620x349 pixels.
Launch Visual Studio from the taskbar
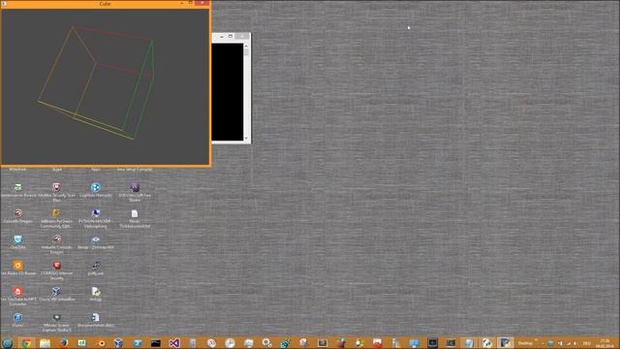click(x=174, y=343)
